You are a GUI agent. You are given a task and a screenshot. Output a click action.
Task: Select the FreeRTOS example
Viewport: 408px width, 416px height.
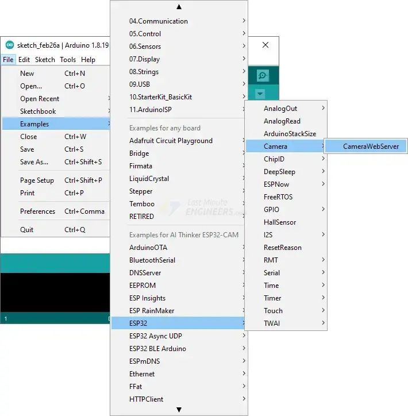(286, 197)
